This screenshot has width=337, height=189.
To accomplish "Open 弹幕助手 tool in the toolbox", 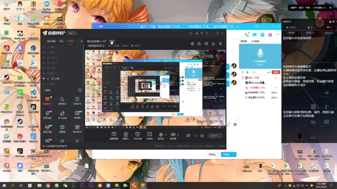I will pos(48,101).
